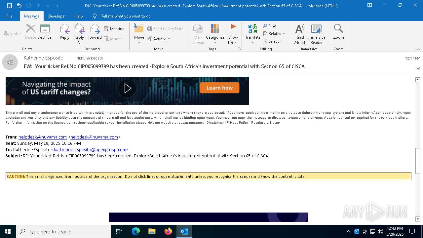Open the volume control in the tray
423x238 pixels.
pos(380,231)
